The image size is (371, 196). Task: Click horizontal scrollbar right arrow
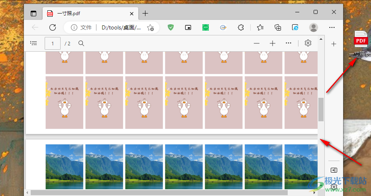coord(314,193)
